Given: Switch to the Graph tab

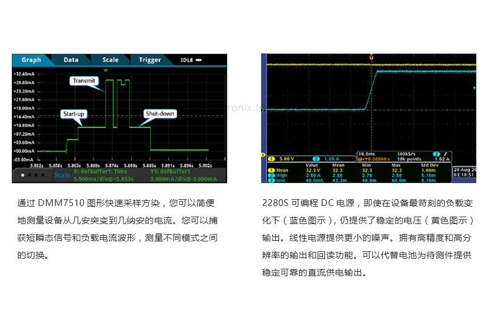Looking at the screenshot, I should [x=31, y=60].
